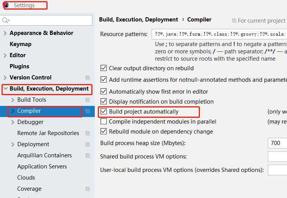Uncheck Clear output directory on rebuild

click(x=103, y=68)
